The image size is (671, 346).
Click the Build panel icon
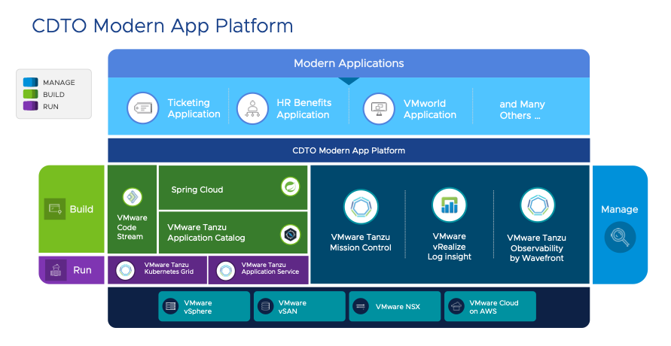point(55,209)
